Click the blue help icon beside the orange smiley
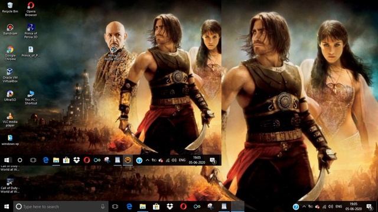378x212 pixels. click(139, 160)
